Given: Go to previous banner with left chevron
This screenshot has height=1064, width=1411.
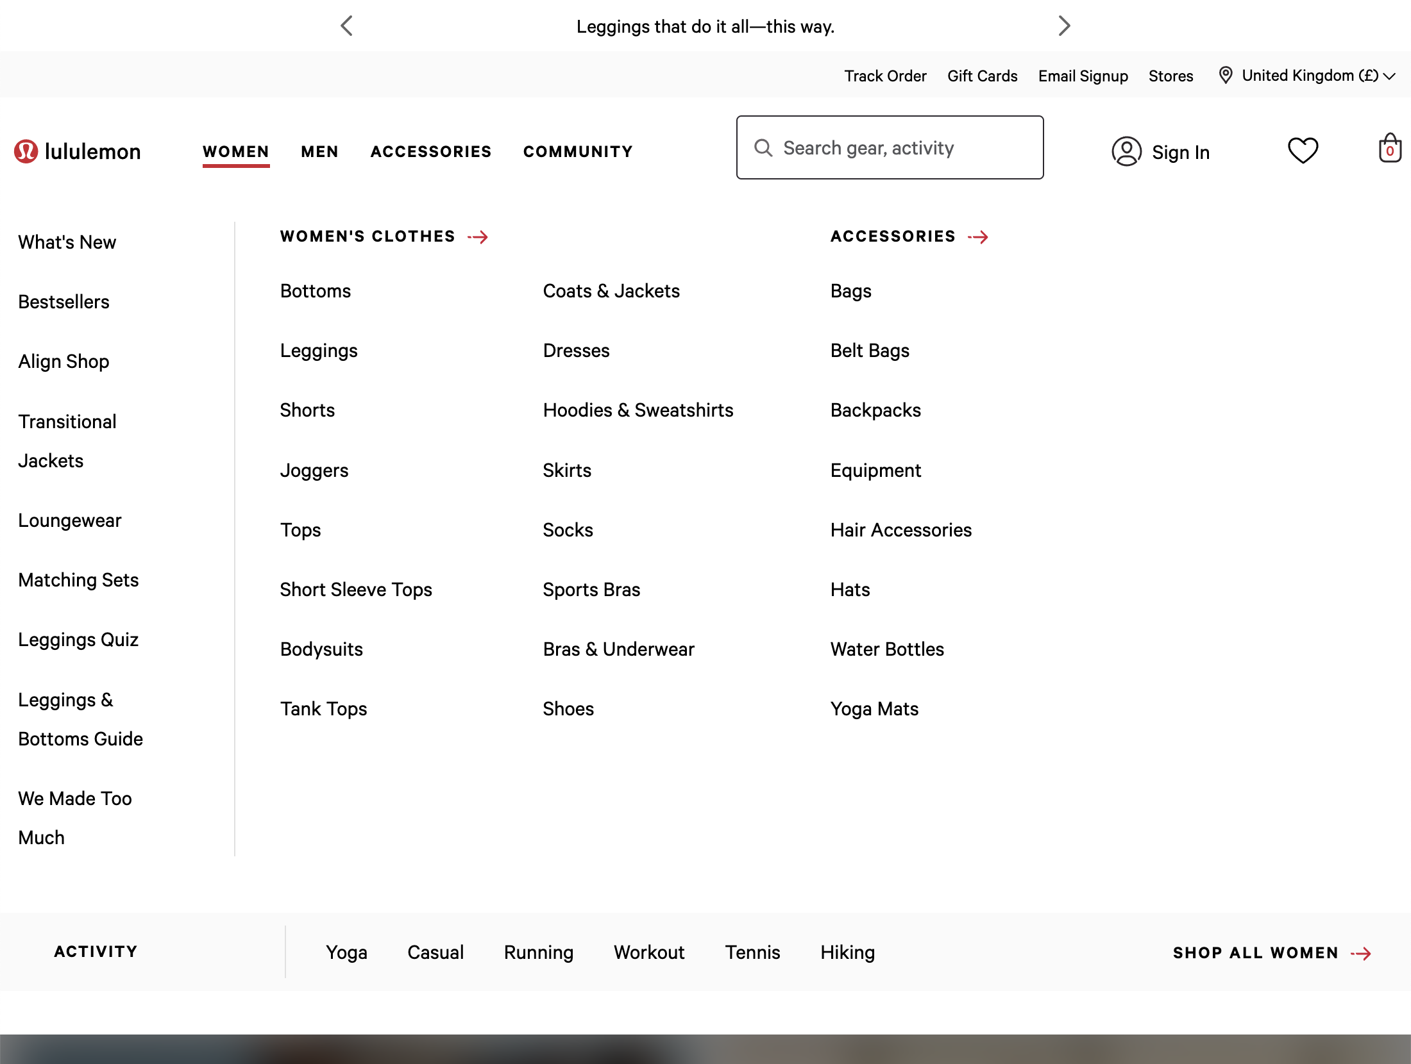Looking at the screenshot, I should pyautogui.click(x=346, y=26).
